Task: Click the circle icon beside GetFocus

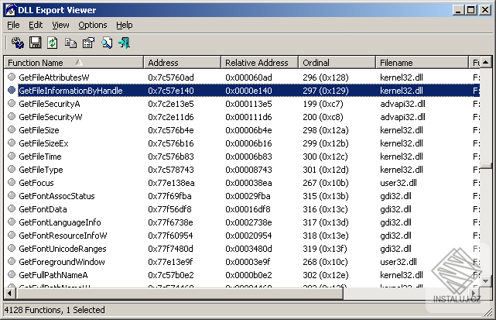Action: 12,182
